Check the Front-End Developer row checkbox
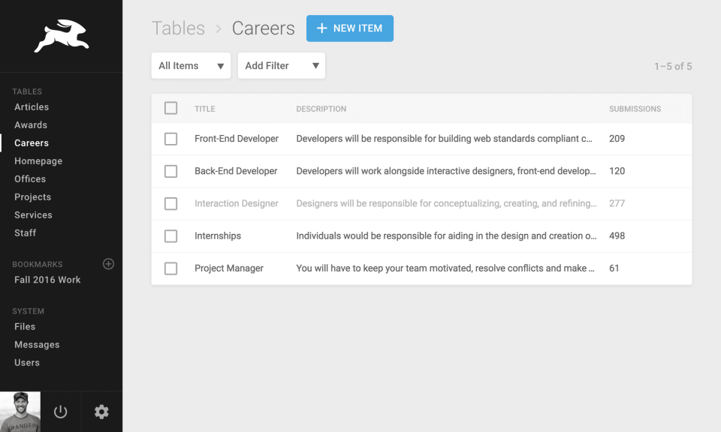This screenshot has height=432, width=721. tap(170, 139)
